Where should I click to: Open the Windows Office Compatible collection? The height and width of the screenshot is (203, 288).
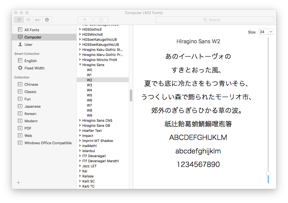point(44,143)
